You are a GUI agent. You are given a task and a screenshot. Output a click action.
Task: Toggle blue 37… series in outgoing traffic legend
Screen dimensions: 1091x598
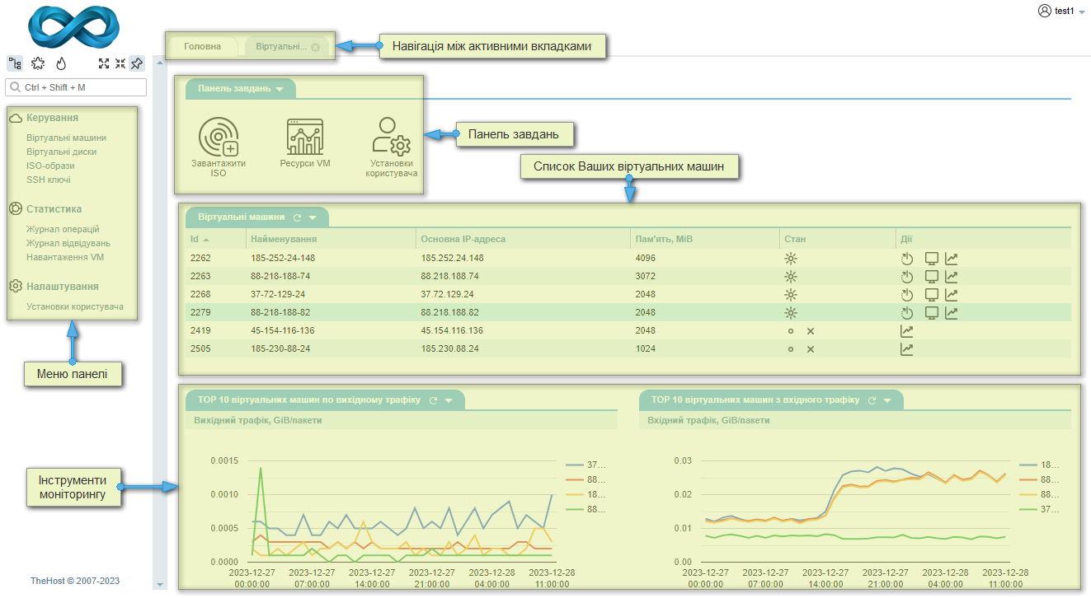click(x=585, y=465)
